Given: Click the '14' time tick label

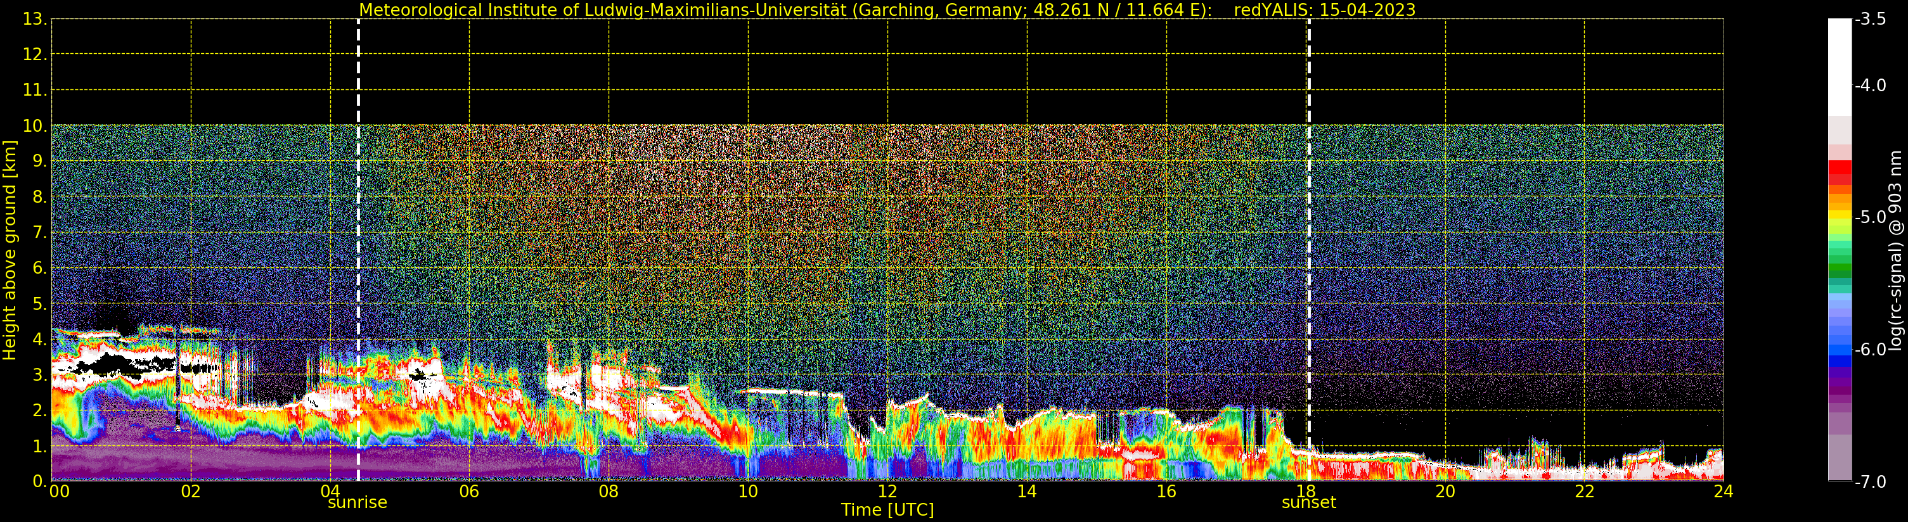Looking at the screenshot, I should pyautogui.click(x=1027, y=492).
